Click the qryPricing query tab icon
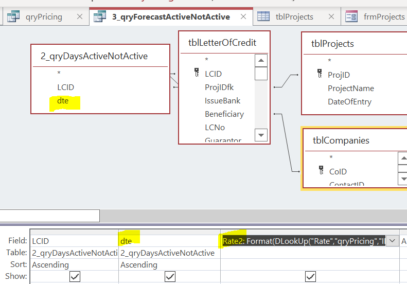This screenshot has height=284, width=407. 13,16
